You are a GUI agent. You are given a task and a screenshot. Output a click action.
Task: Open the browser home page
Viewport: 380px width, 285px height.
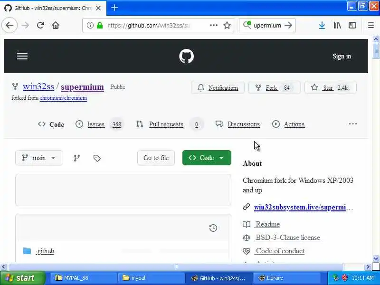click(x=56, y=25)
